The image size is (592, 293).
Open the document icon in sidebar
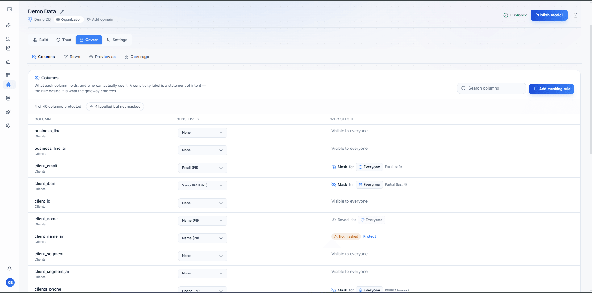(8, 48)
